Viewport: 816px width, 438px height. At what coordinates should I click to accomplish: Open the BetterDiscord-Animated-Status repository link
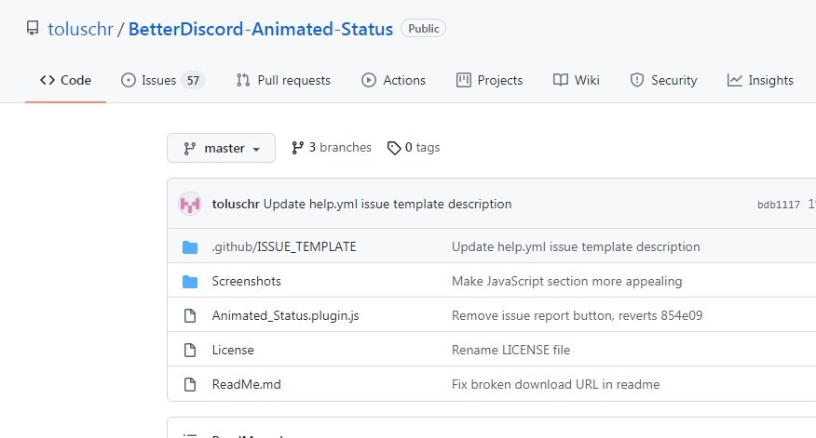(260, 29)
